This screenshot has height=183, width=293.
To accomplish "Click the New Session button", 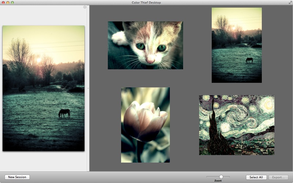I will (x=17, y=177).
